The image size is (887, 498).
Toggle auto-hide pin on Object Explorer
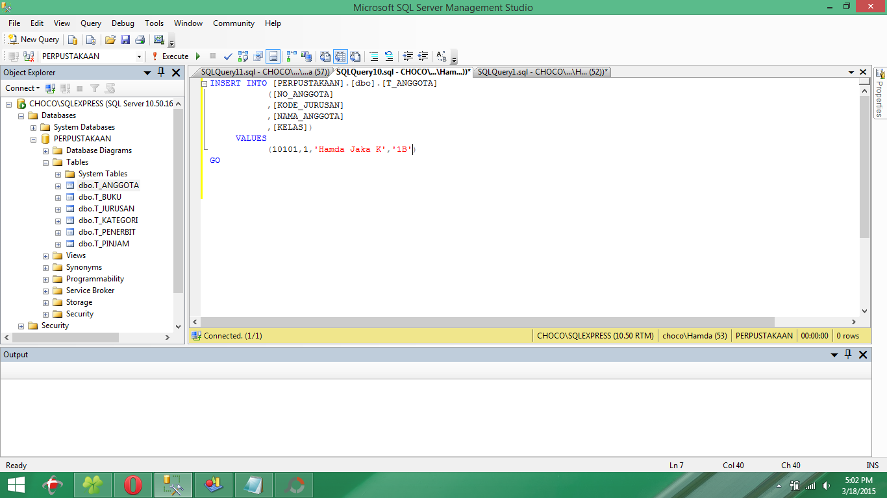coord(161,73)
